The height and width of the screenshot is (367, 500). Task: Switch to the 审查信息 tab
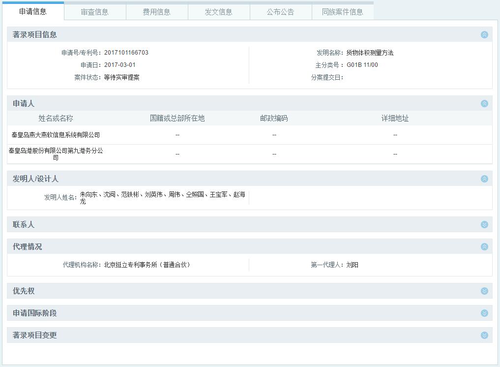pos(95,12)
